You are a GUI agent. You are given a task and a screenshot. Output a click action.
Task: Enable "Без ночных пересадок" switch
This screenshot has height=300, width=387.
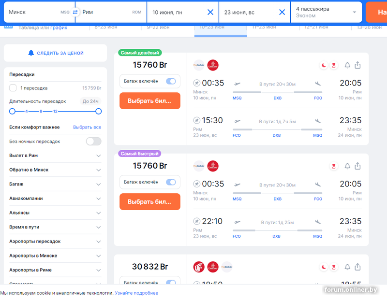point(93,142)
